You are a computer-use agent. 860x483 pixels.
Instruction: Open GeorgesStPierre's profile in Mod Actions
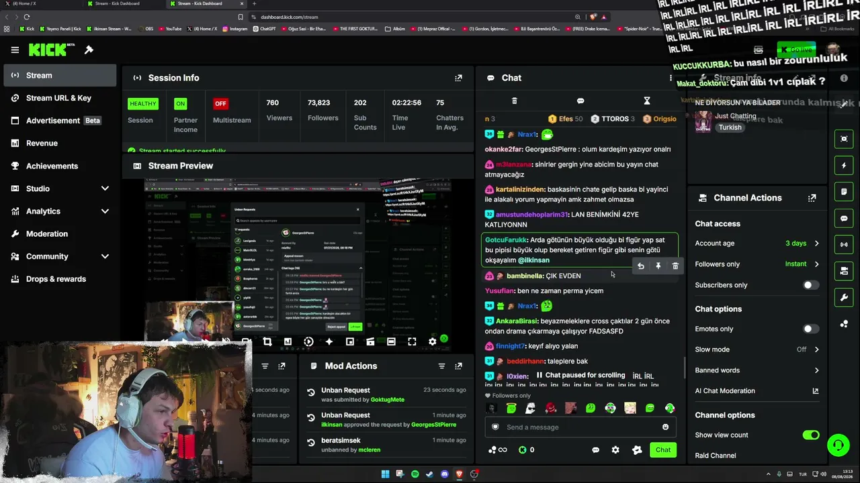pyautogui.click(x=433, y=425)
